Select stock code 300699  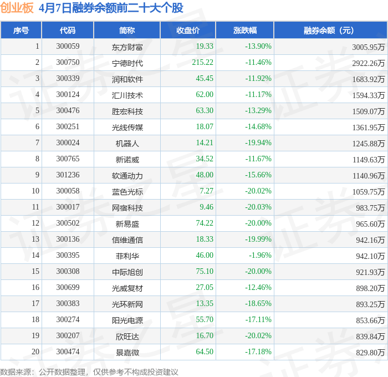[68, 288]
